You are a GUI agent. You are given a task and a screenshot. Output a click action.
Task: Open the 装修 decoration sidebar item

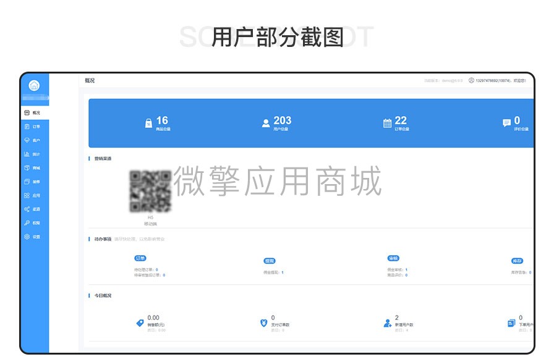tap(35, 182)
